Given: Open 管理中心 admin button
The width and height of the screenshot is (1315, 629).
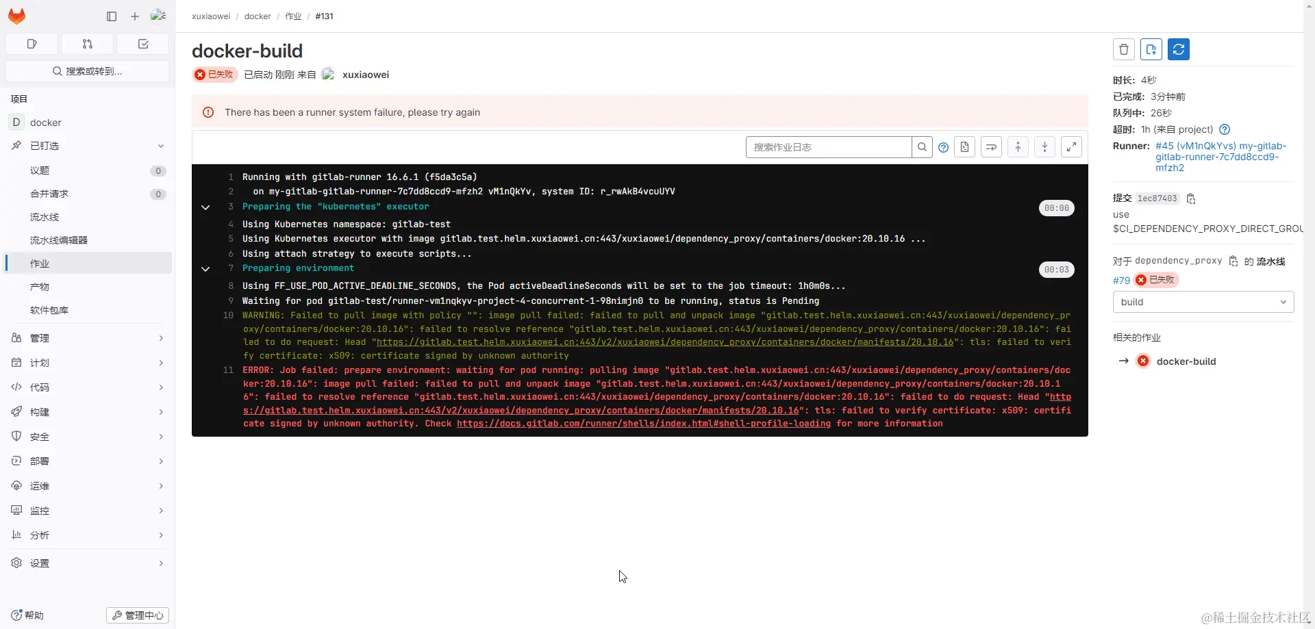Looking at the screenshot, I should click(x=138, y=615).
